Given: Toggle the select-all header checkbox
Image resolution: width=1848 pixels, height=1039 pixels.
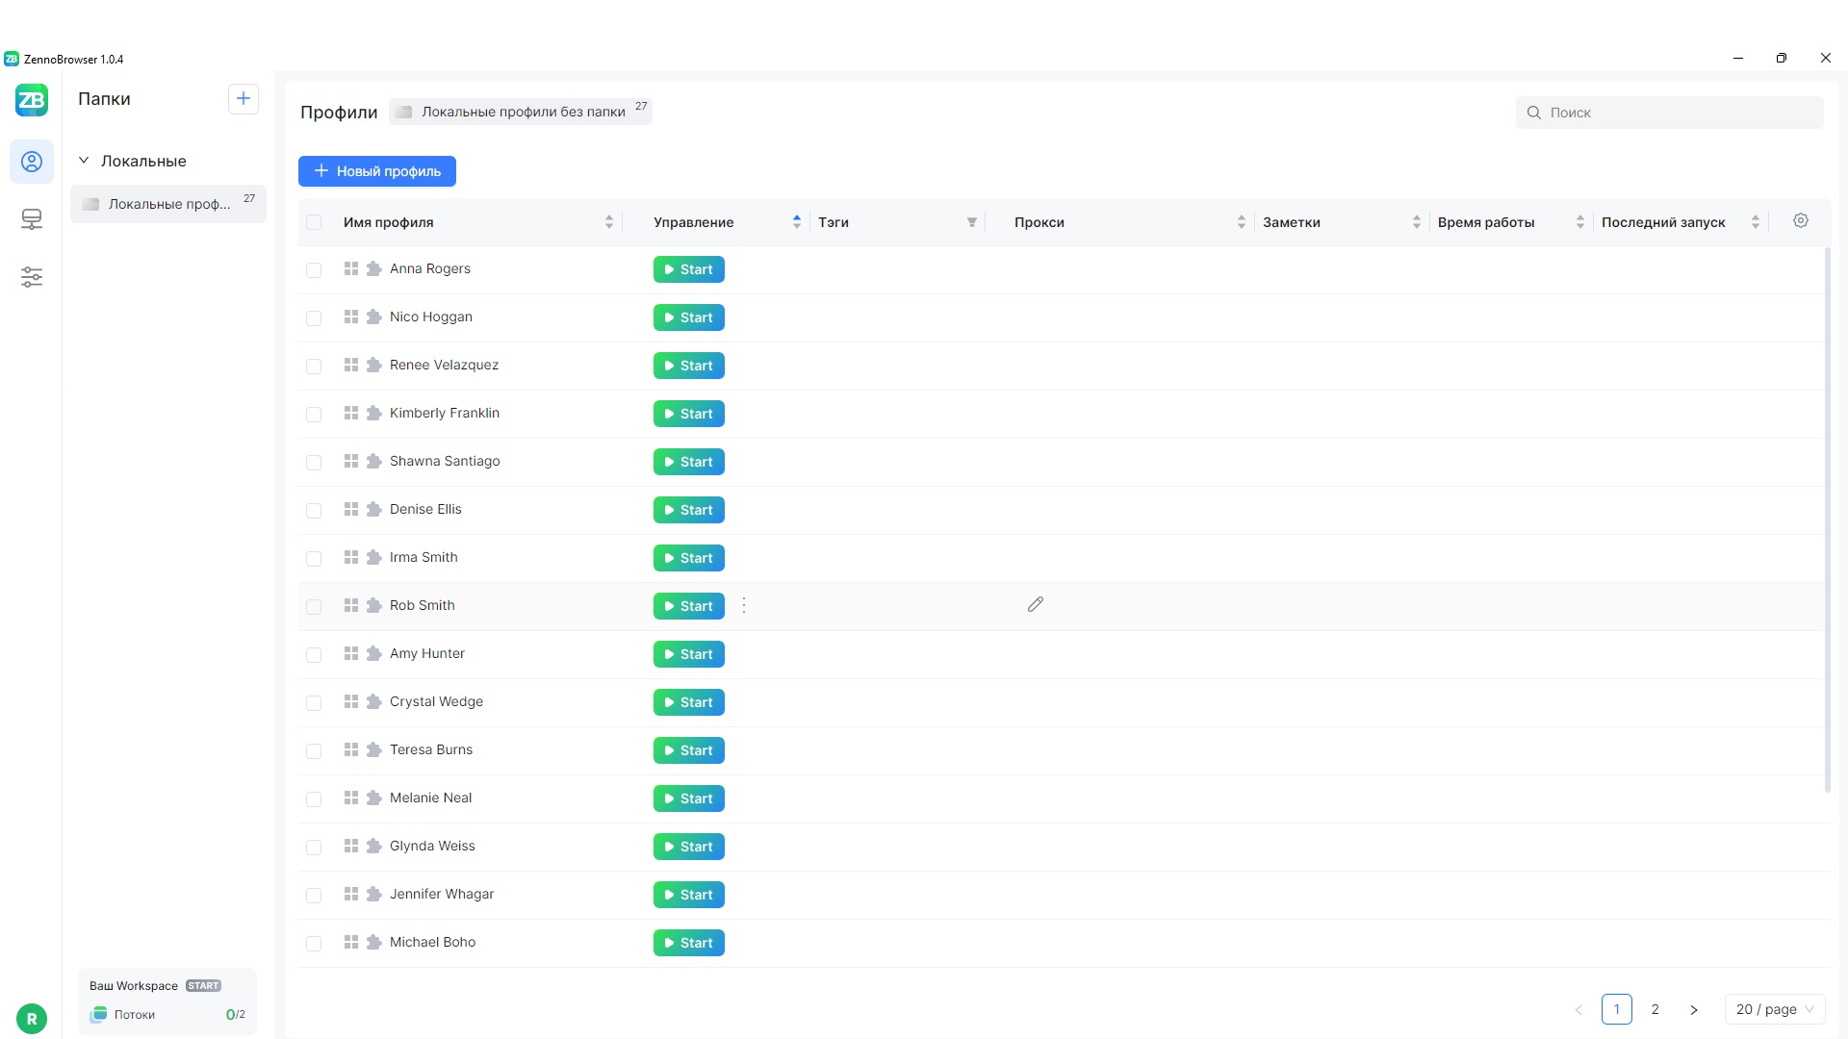Looking at the screenshot, I should click(x=314, y=222).
